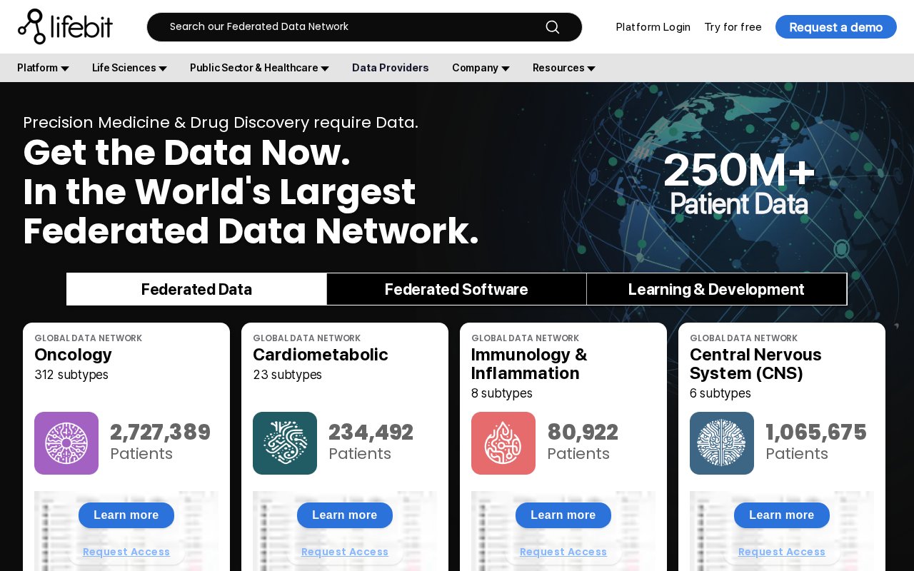Click the search magnifier icon

click(553, 27)
